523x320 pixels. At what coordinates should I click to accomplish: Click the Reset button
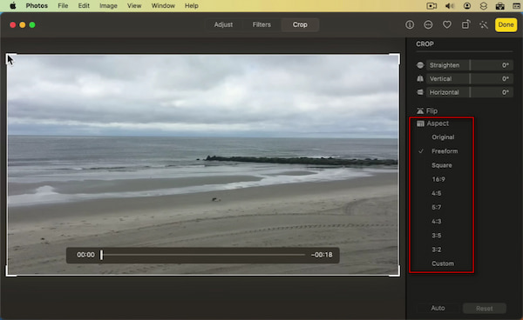485,309
